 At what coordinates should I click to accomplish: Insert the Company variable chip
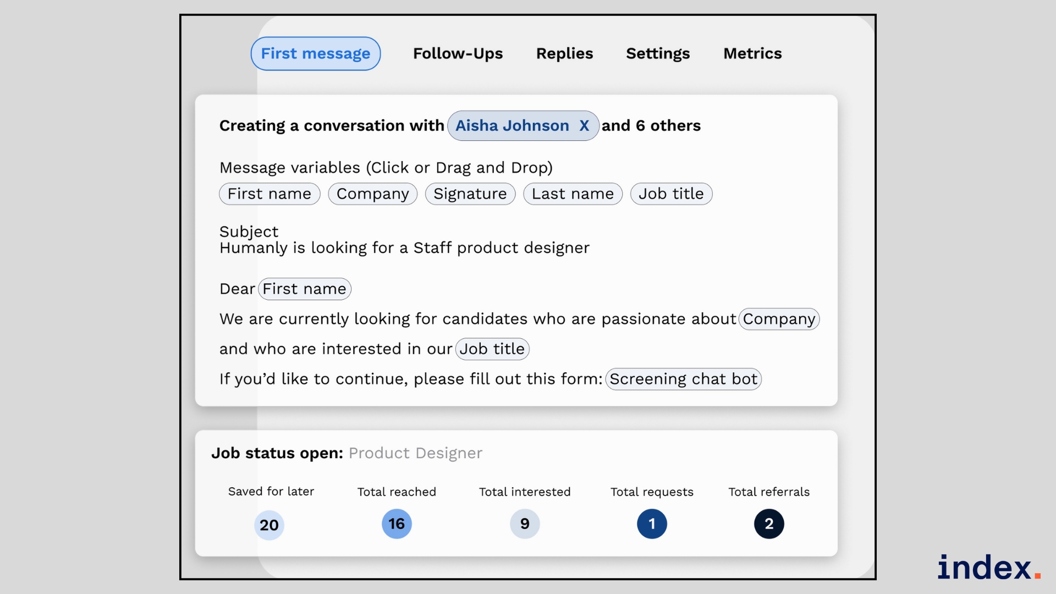tap(372, 194)
